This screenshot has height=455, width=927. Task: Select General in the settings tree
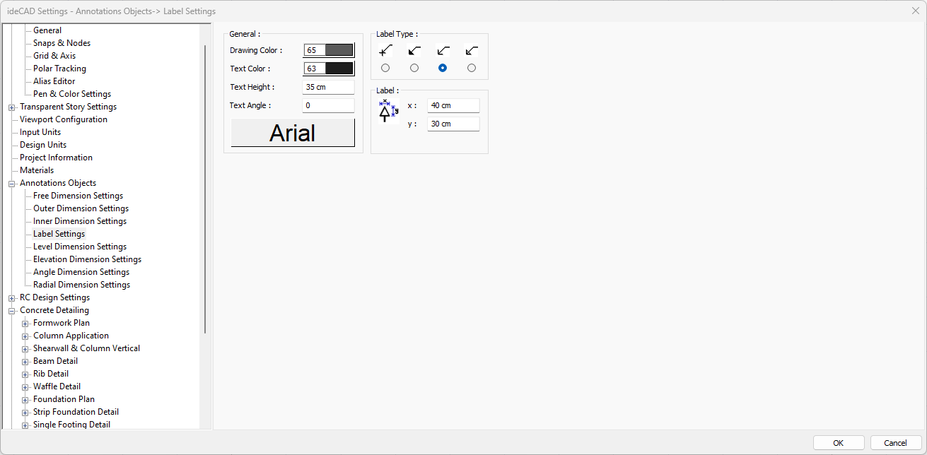[47, 30]
